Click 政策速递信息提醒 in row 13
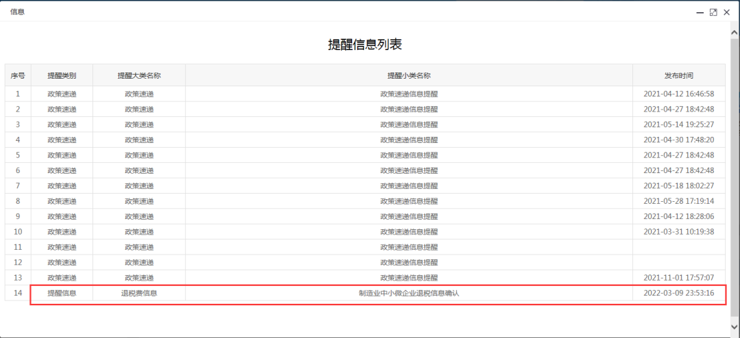Image resolution: width=740 pixels, height=338 pixels. coord(408,278)
